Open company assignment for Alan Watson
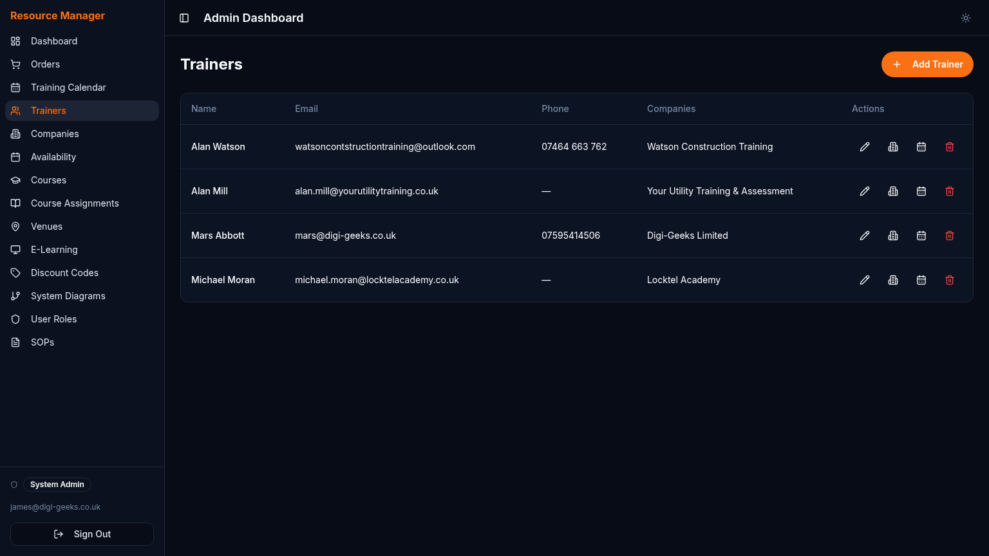 coord(893,147)
